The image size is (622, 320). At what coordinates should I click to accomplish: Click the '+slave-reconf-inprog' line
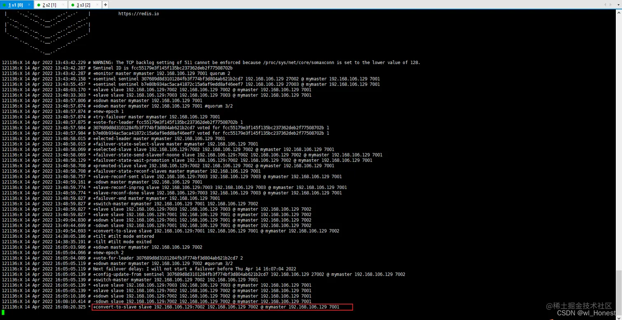click(x=174, y=187)
